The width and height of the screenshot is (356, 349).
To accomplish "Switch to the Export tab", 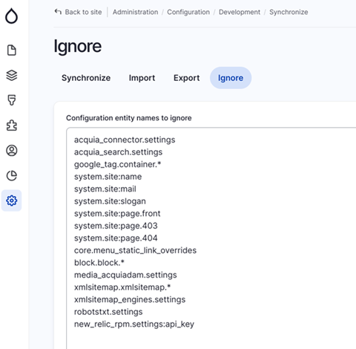I will coord(186,78).
